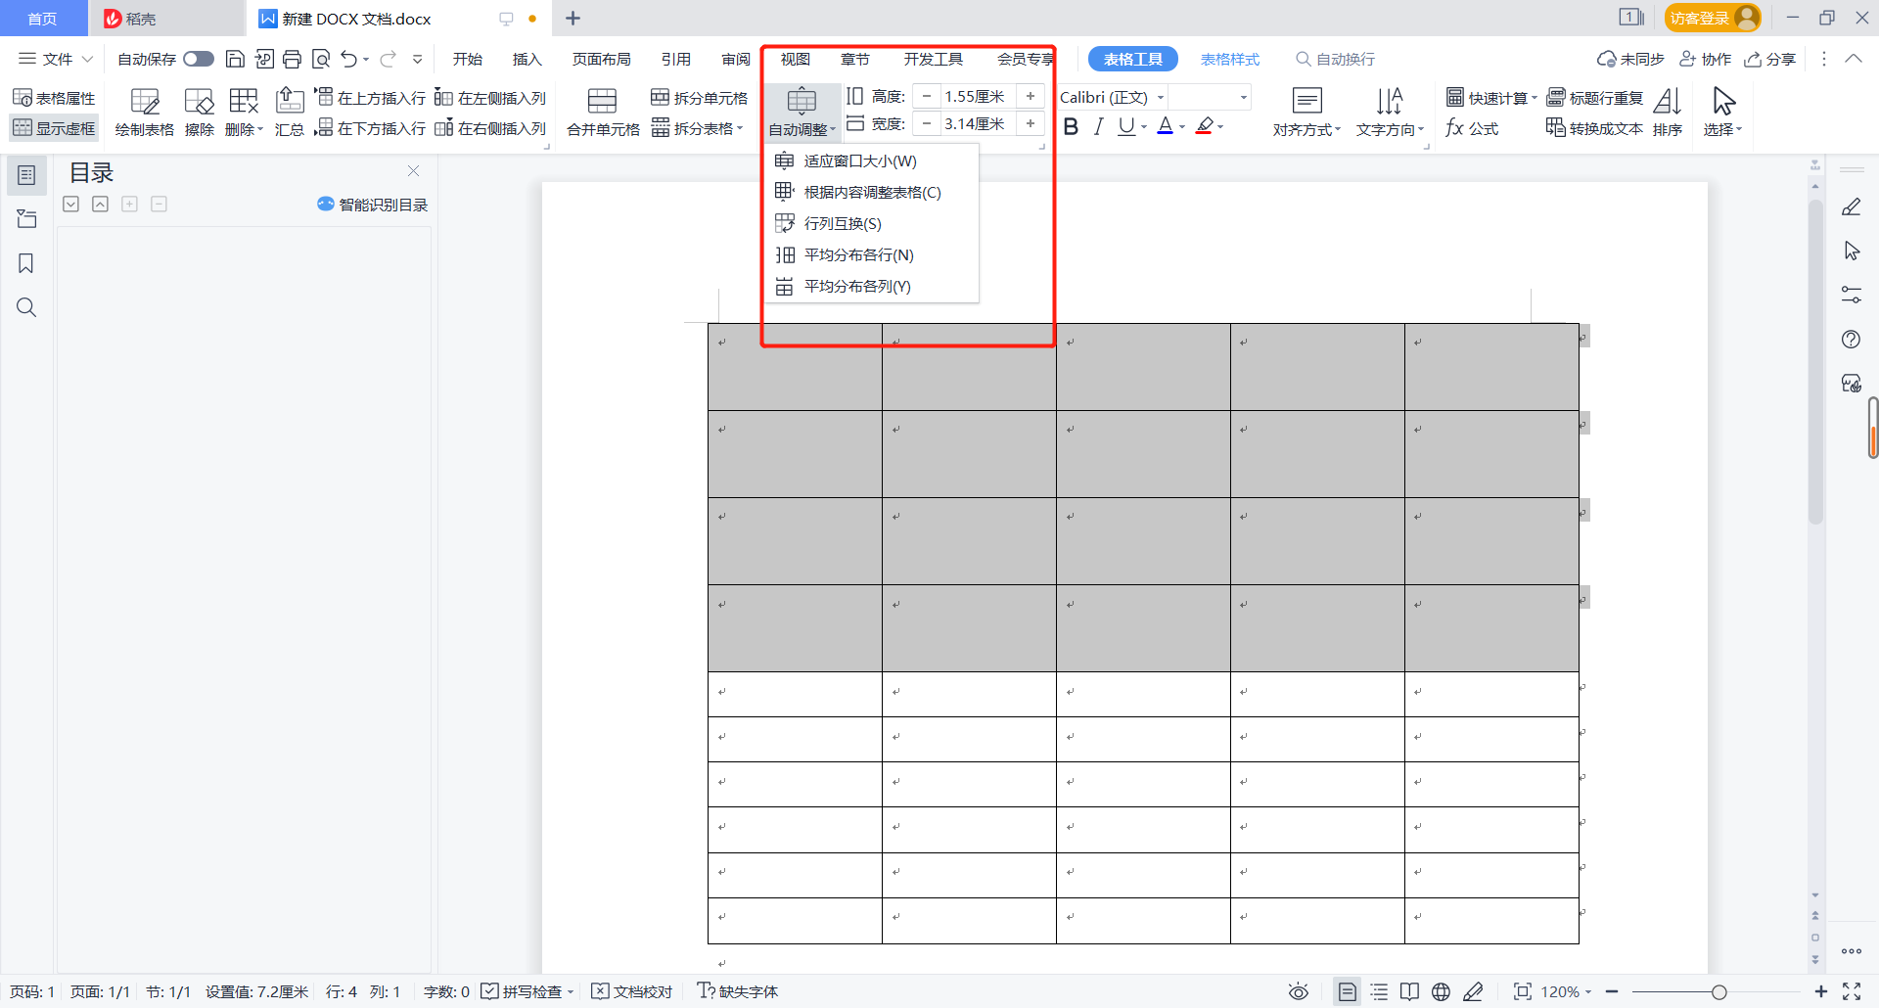This screenshot has height=1008, width=1879.
Task: Click 访客登录 login button
Action: pyautogui.click(x=1713, y=18)
